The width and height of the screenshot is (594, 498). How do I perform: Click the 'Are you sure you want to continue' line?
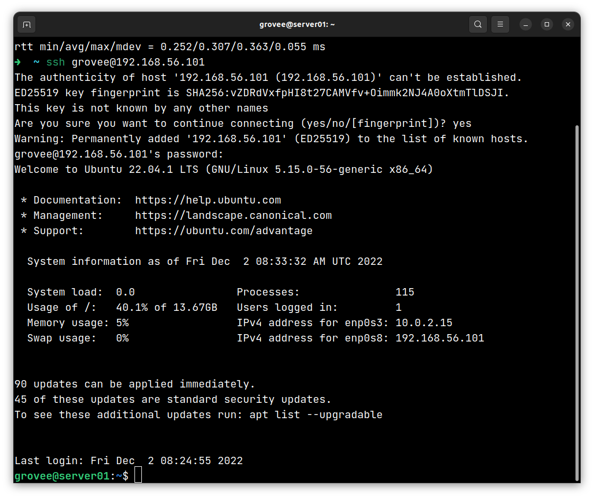(x=243, y=123)
